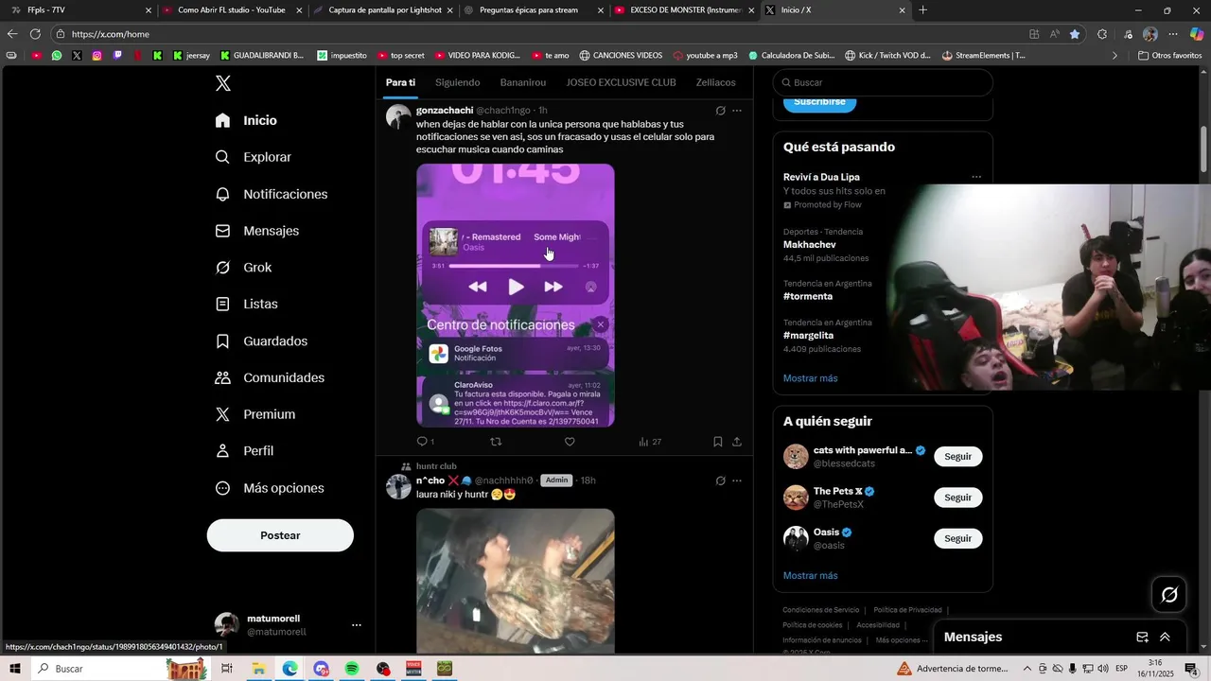
Task: Open Mensajes from the left sidebar
Action: pyautogui.click(x=256, y=231)
